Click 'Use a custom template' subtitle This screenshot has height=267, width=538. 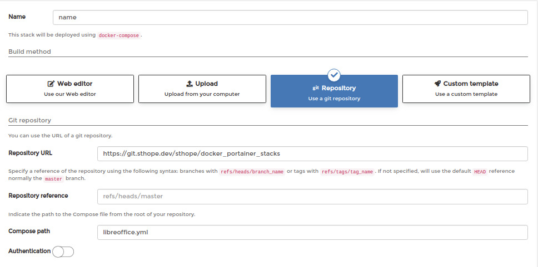466,94
